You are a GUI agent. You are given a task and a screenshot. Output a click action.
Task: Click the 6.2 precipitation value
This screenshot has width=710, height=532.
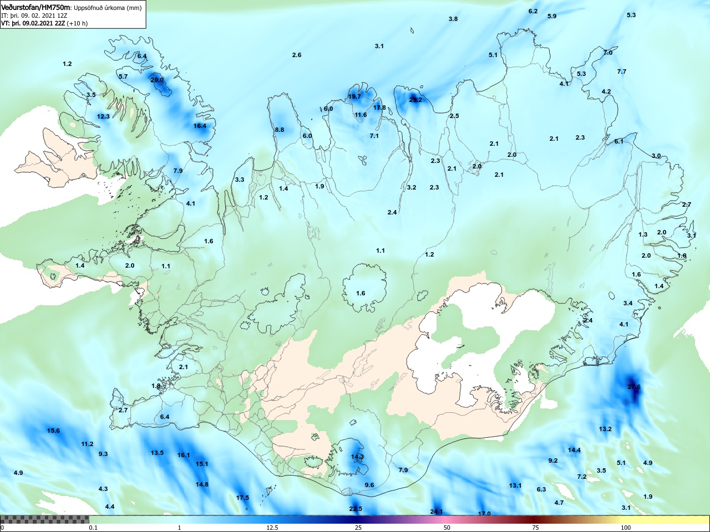[x=533, y=11]
